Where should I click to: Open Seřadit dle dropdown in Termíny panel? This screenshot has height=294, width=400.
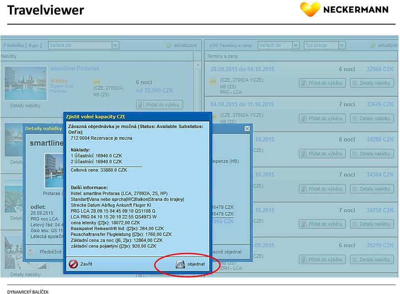tap(279, 45)
